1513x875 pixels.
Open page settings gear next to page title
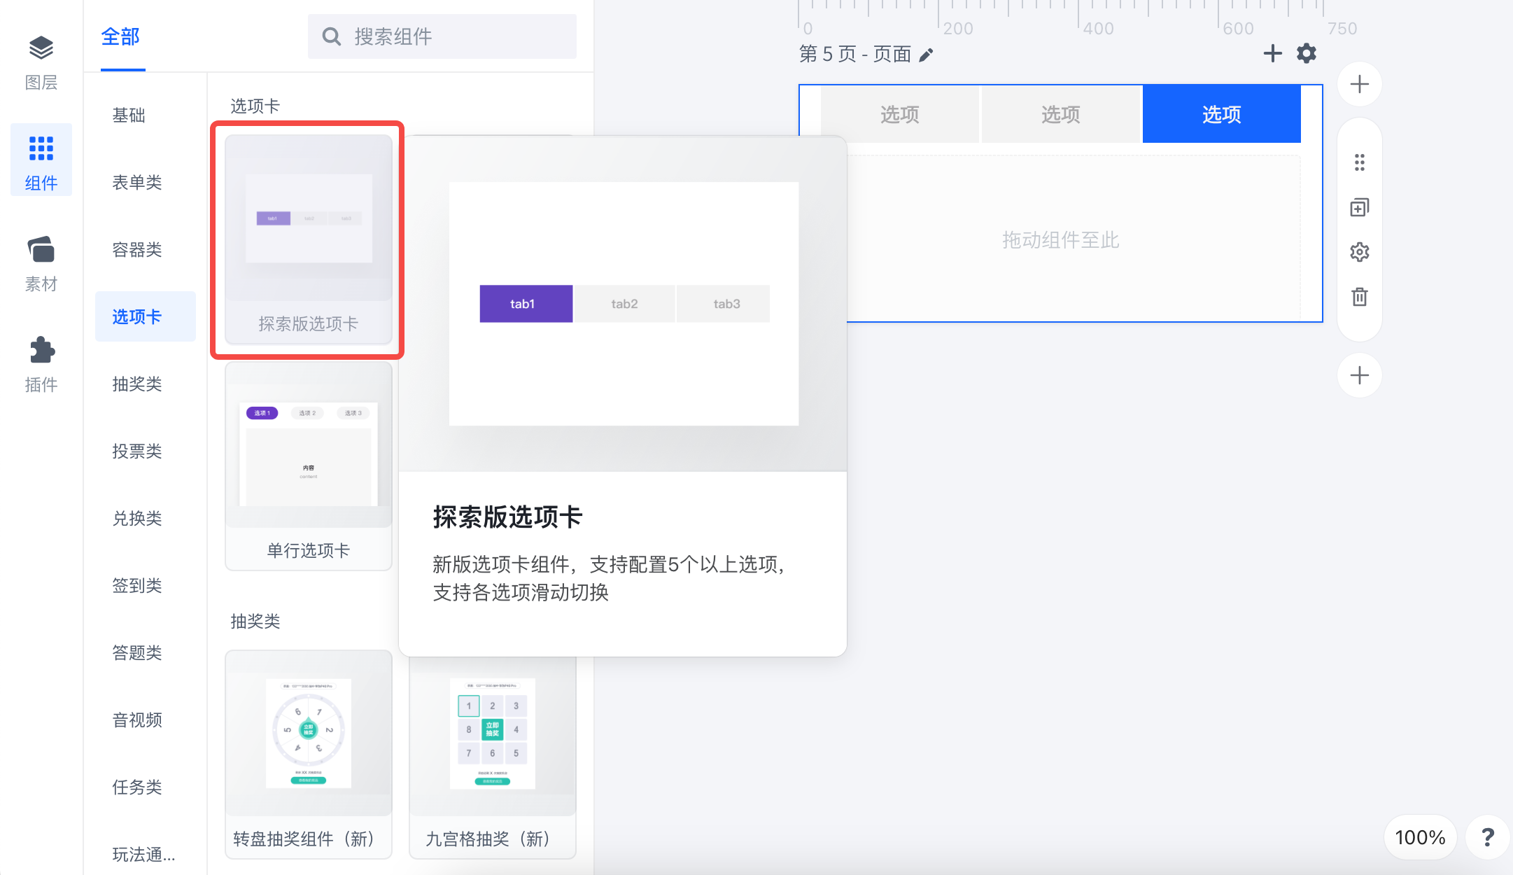click(x=1307, y=53)
